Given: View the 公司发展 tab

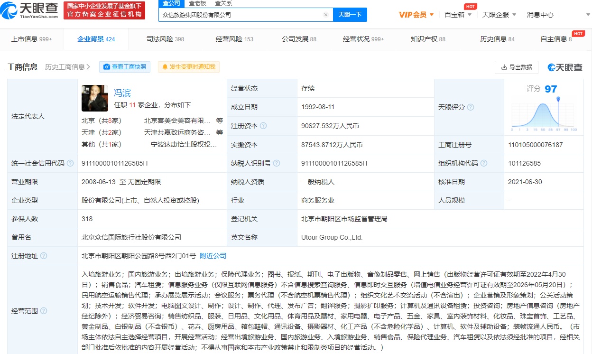Looking at the screenshot, I should click(299, 39).
